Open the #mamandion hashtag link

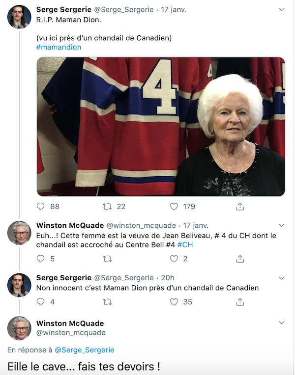(x=59, y=47)
